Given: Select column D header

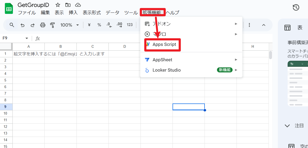Looking at the screenshot, I should [x=125, y=47].
